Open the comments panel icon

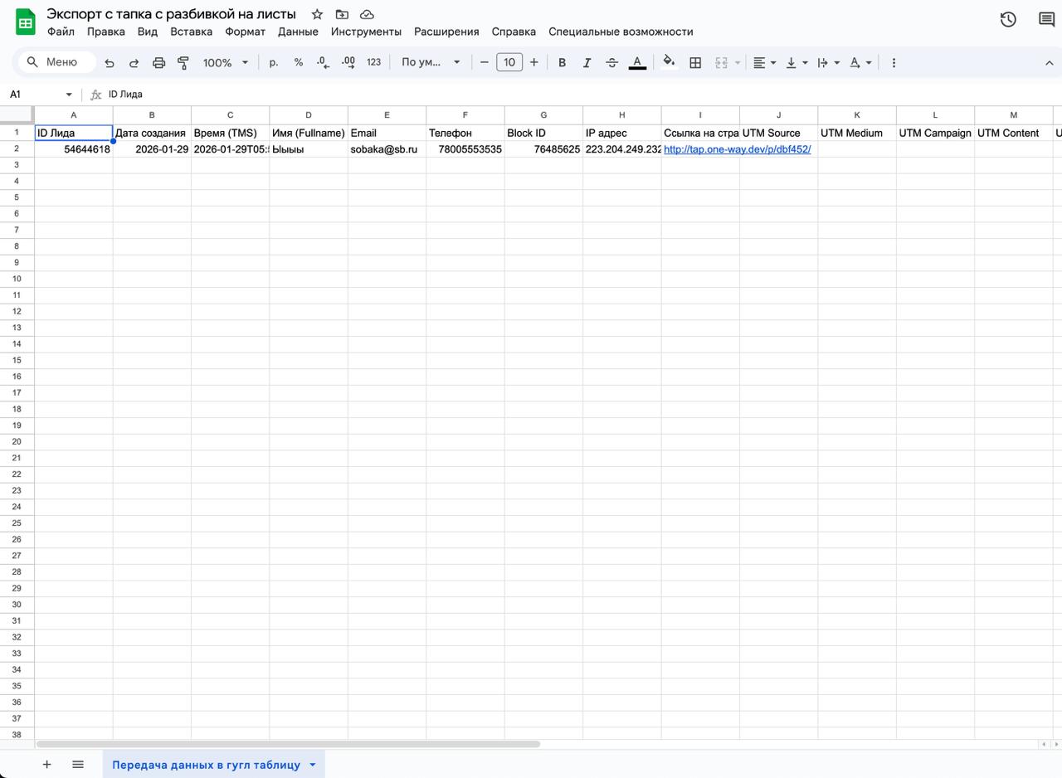(x=1046, y=19)
